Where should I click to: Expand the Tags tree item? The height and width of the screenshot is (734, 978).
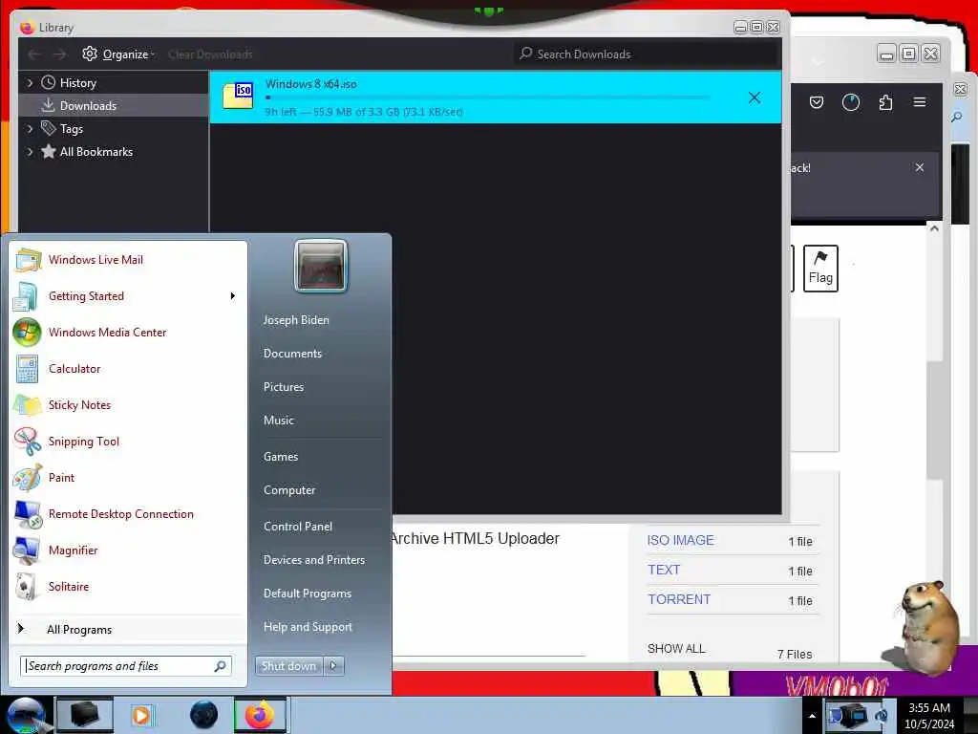30,129
